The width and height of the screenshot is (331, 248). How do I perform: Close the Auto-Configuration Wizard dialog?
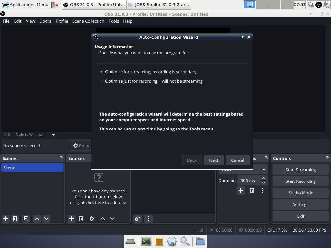249,37
